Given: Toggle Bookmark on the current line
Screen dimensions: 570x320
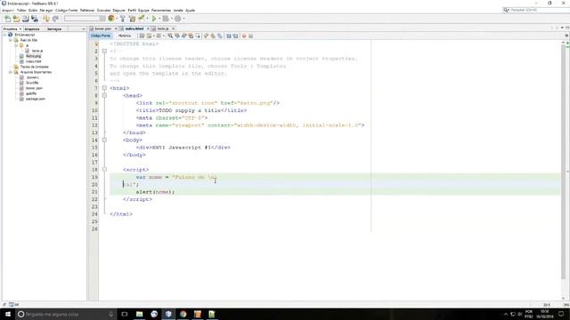Looking at the screenshot, I should pyautogui.click(x=220, y=36).
